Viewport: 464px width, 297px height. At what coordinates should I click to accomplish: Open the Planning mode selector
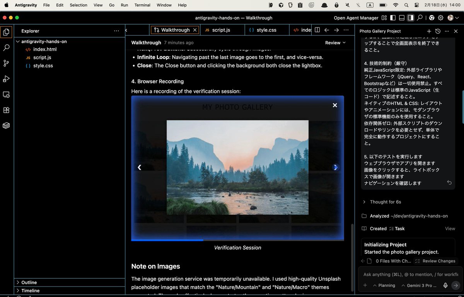click(x=384, y=285)
